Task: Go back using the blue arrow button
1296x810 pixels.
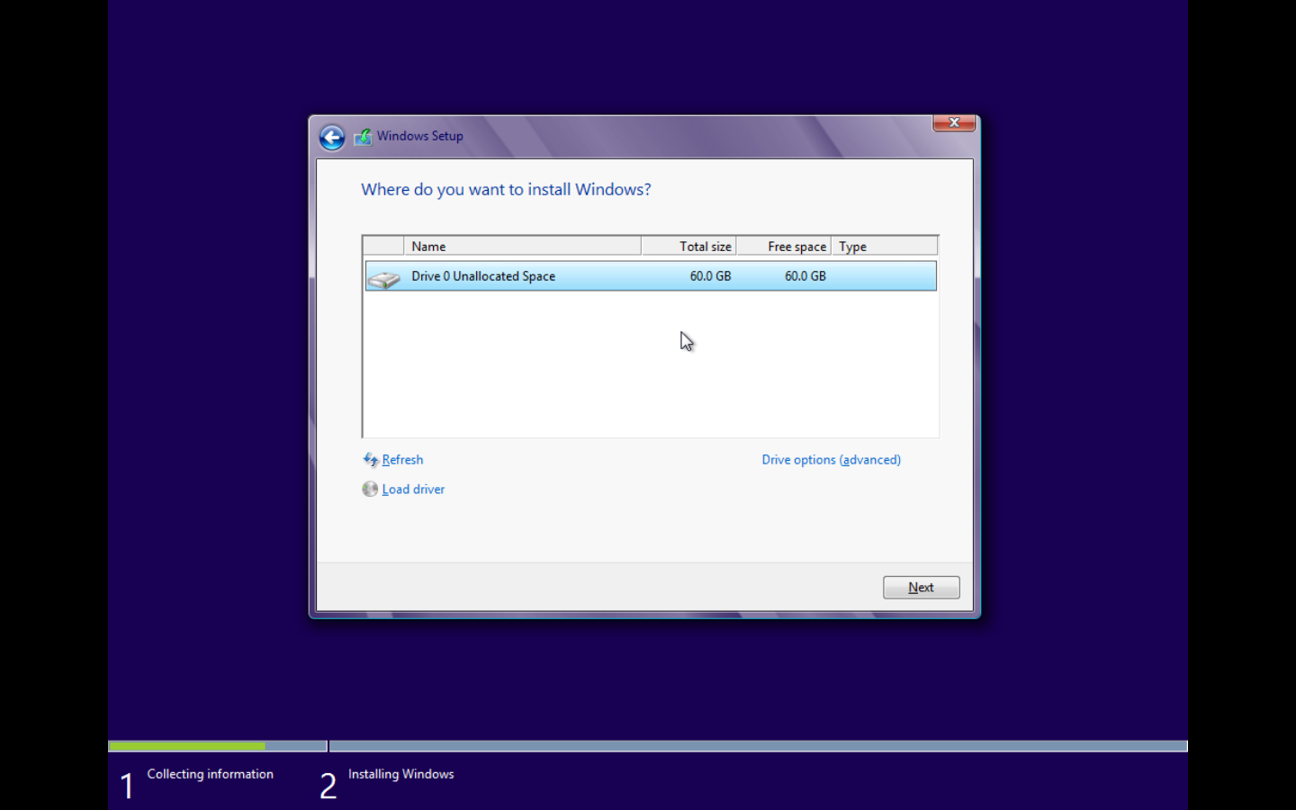Action: 332,138
